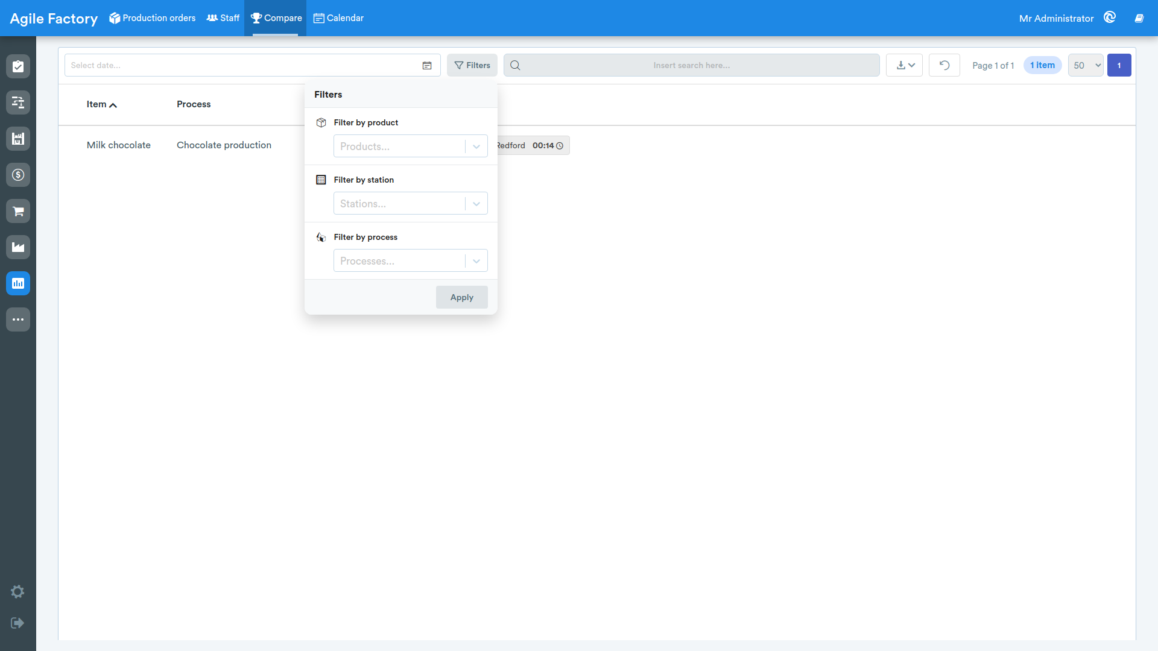Click the Redford 00:14 time tag
The height and width of the screenshot is (651, 1158).
click(533, 145)
